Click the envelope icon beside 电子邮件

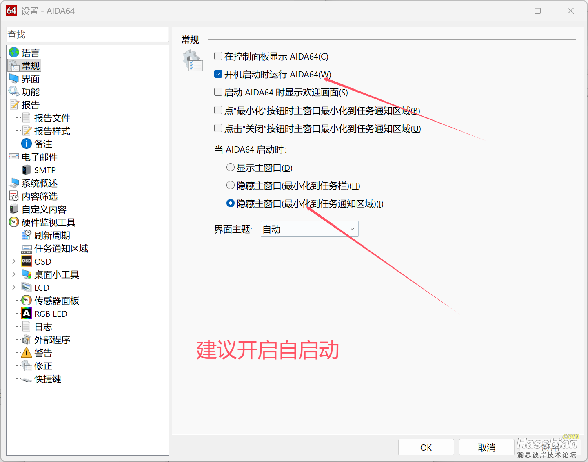pyautogui.click(x=14, y=157)
